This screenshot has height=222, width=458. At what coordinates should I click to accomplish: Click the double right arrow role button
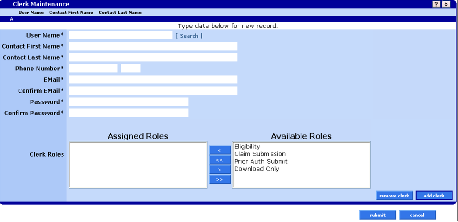pyautogui.click(x=220, y=179)
